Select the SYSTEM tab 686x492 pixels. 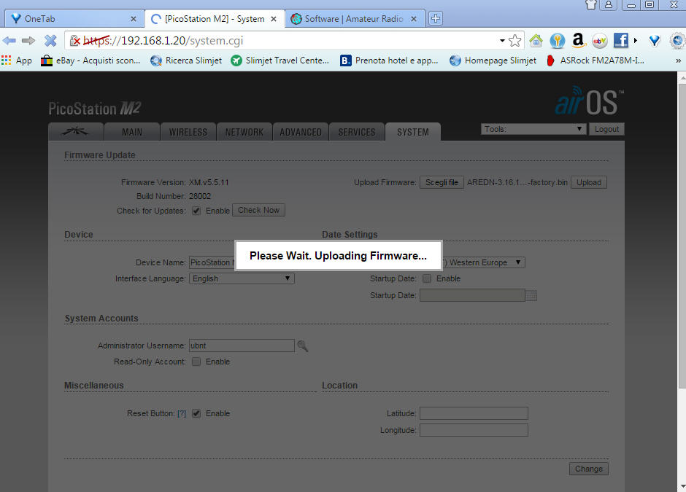[x=413, y=132]
